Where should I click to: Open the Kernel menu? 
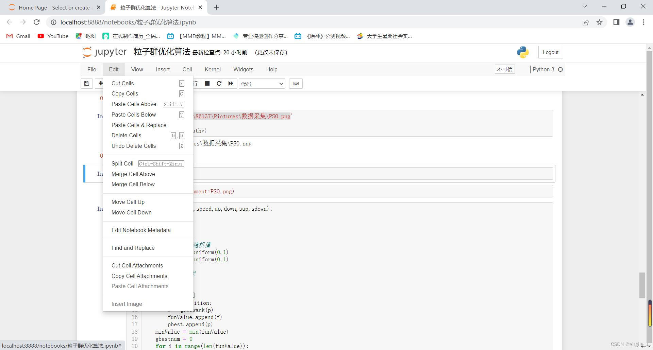213,69
